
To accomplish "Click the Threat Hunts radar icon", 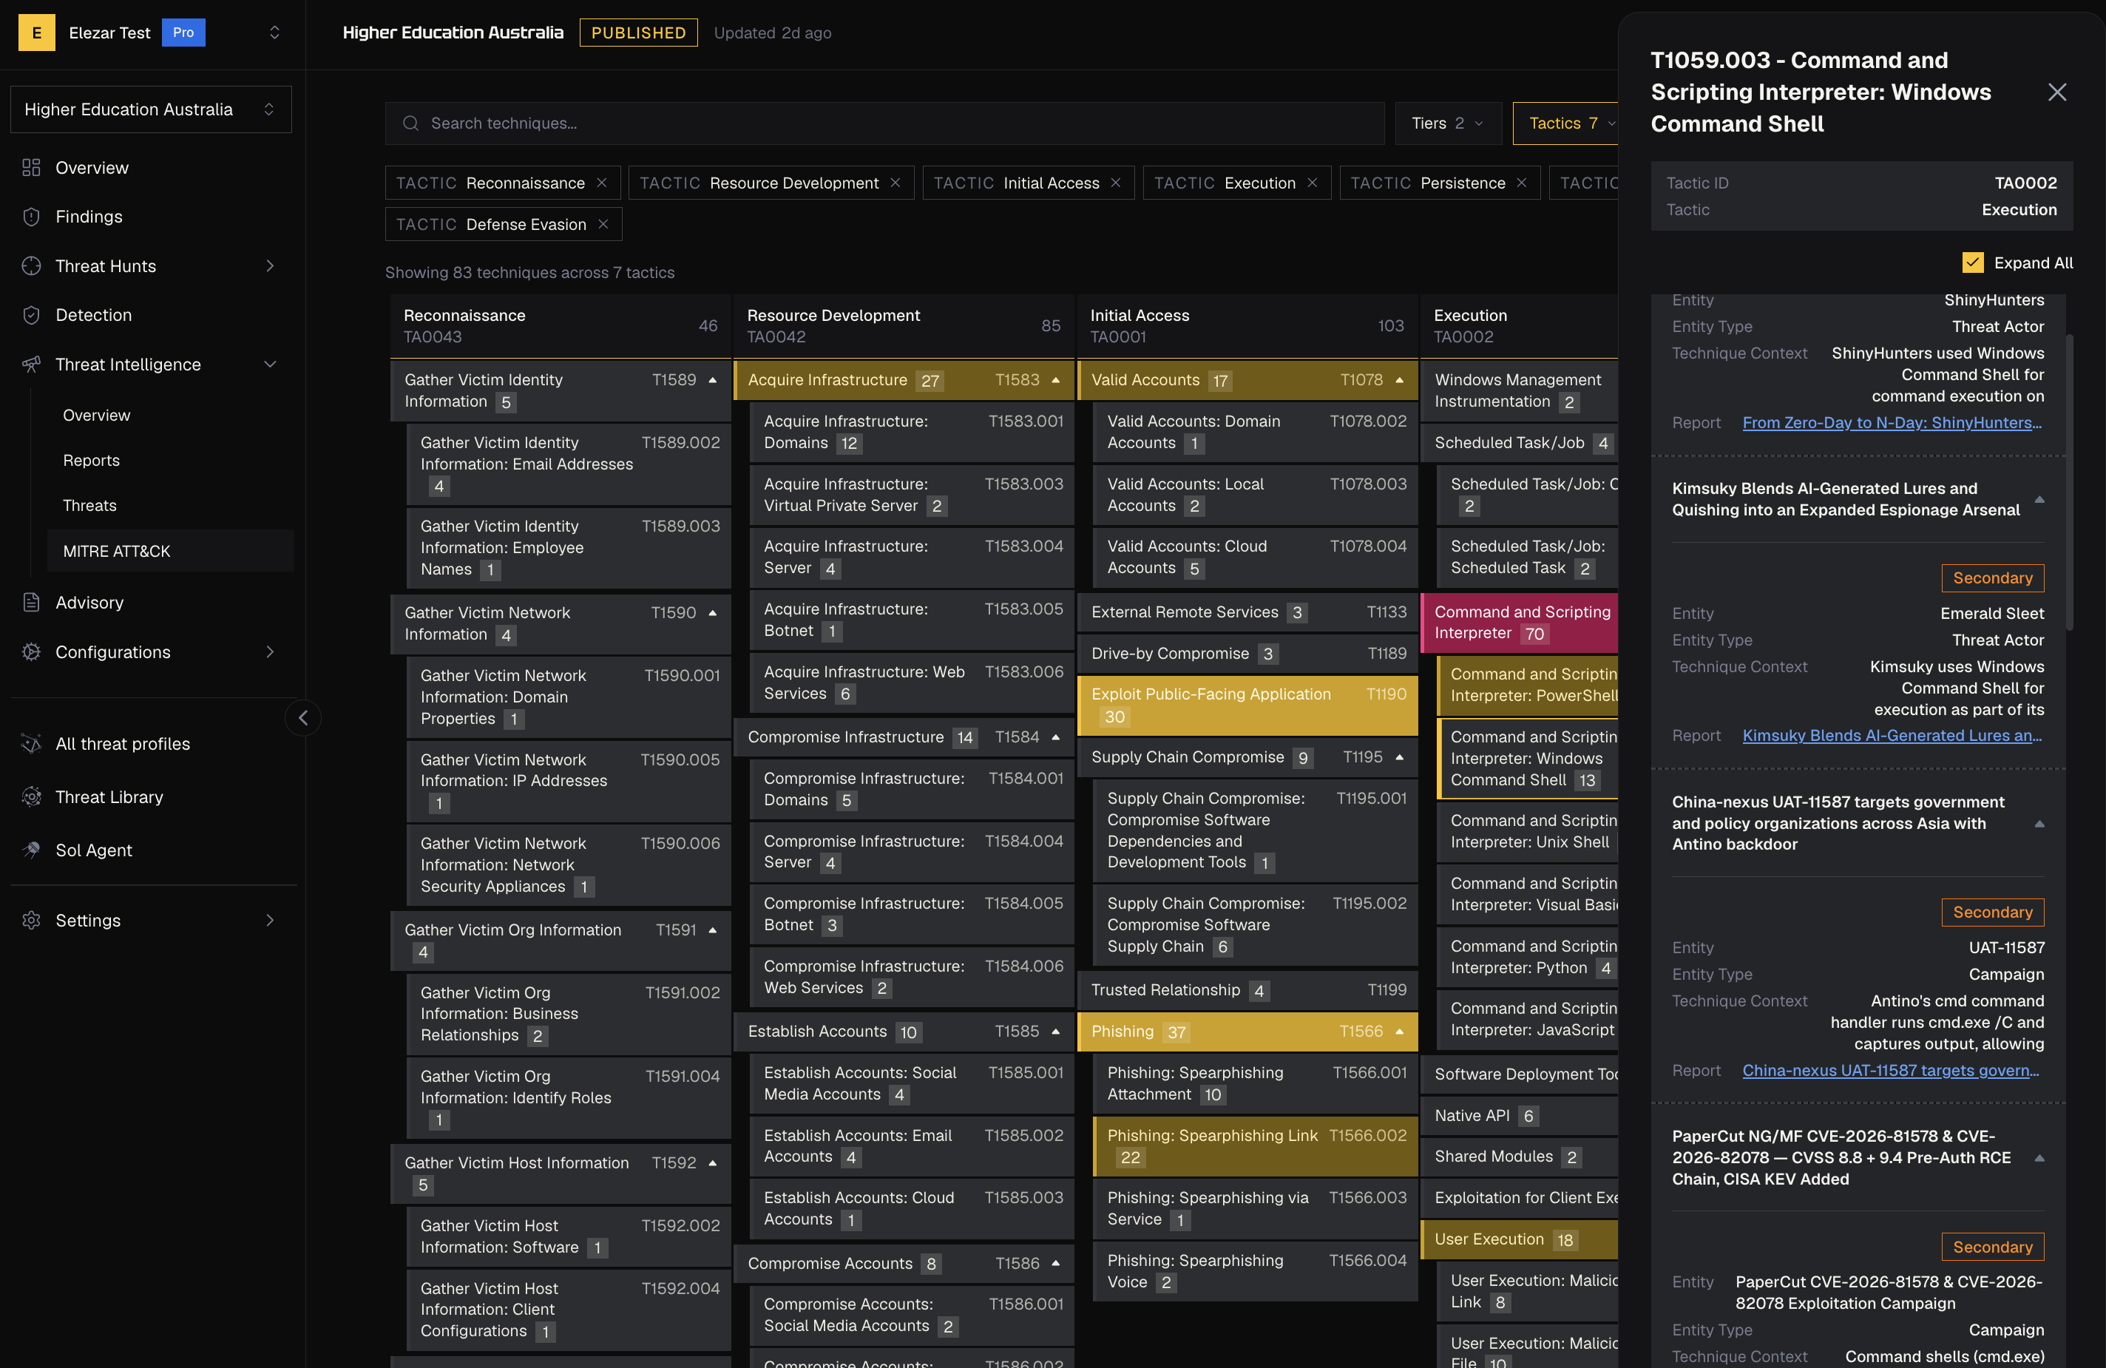I will 32,265.
